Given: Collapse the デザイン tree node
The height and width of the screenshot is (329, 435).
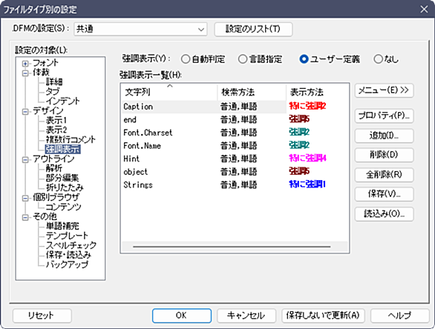Looking at the screenshot, I should click(25, 112).
